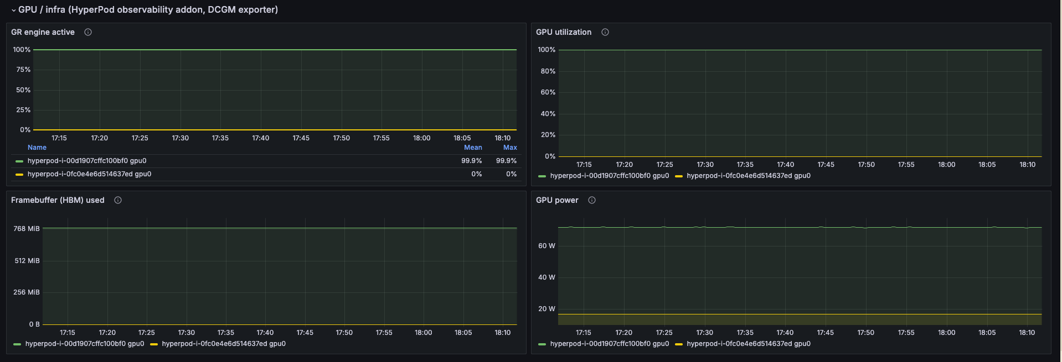The width and height of the screenshot is (1062, 362).
Task: Change green series color in GR engine legend
Action: 19,161
